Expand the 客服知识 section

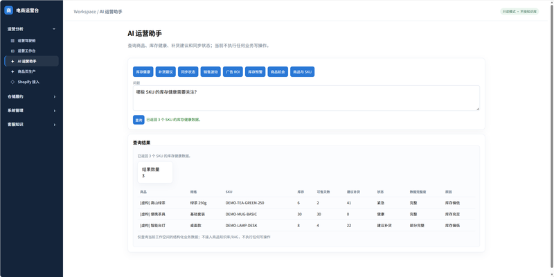point(31,125)
